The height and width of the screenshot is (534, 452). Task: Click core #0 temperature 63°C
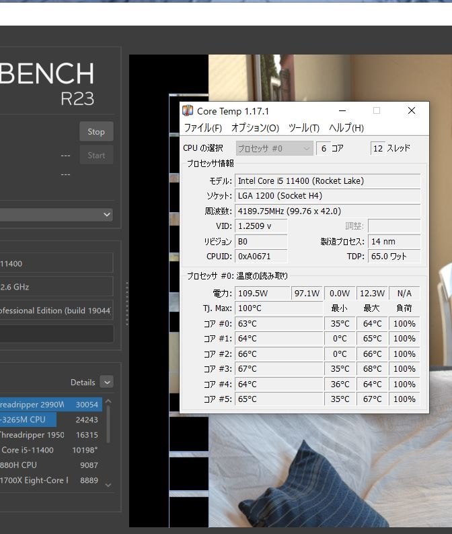(x=278, y=323)
